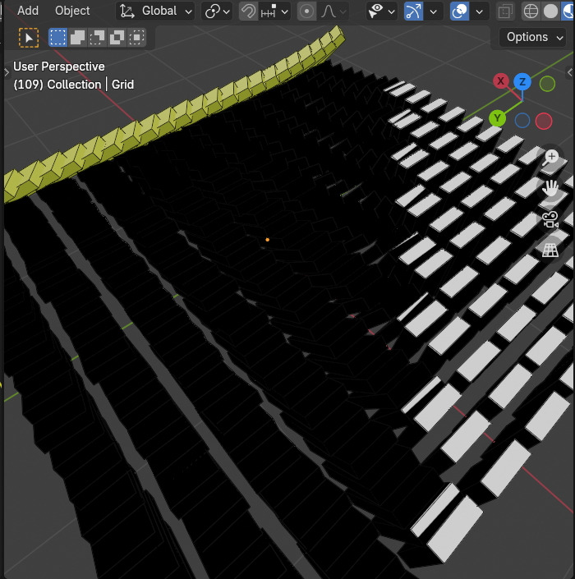Image resolution: width=575 pixels, height=579 pixels.
Task: Set selection mode to intersect
Action: tap(136, 37)
